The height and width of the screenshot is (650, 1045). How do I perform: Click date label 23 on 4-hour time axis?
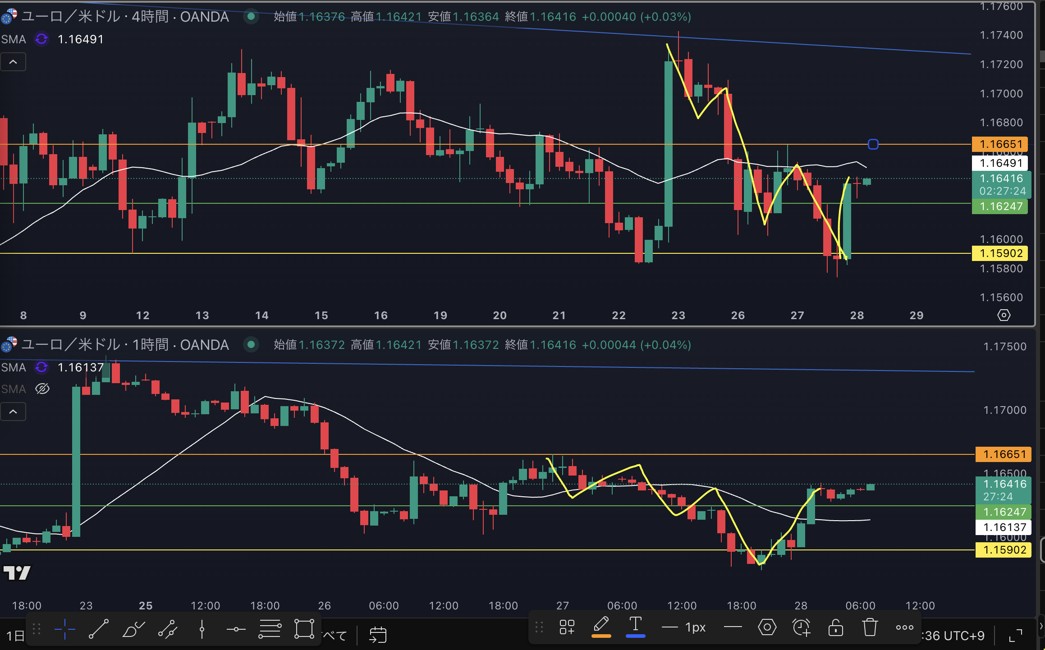pos(678,316)
